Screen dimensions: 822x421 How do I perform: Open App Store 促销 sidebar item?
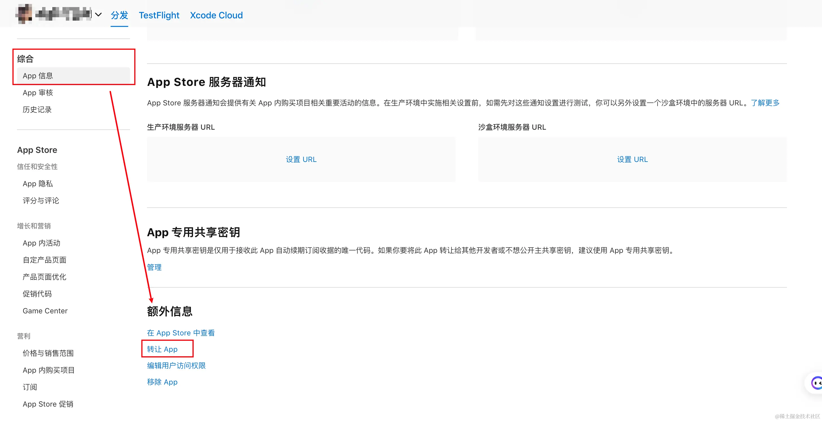click(x=48, y=403)
